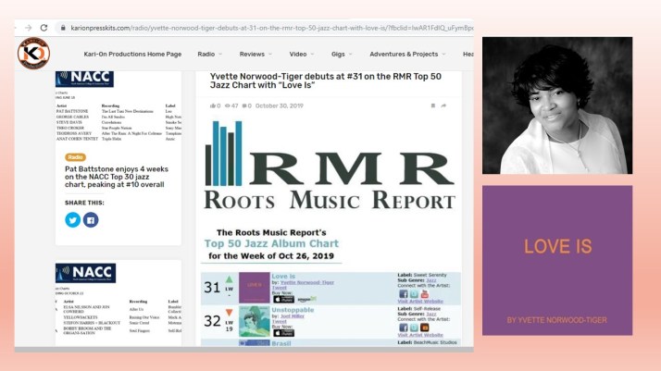Open the Twitter icon in the Love Is row
Viewport: 661px width, 371px height.
tap(414, 293)
